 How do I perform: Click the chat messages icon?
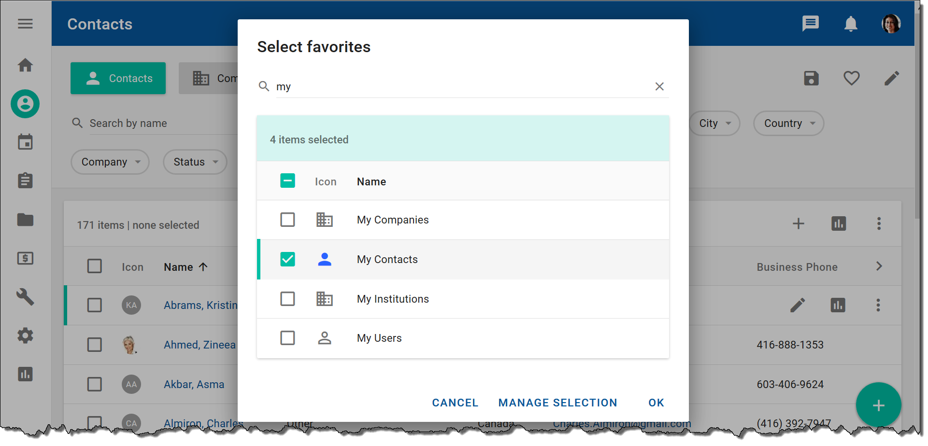click(810, 24)
